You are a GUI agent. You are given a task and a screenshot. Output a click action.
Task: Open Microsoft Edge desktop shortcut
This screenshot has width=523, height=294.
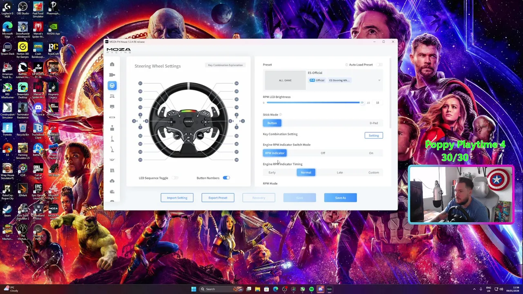[7, 30]
